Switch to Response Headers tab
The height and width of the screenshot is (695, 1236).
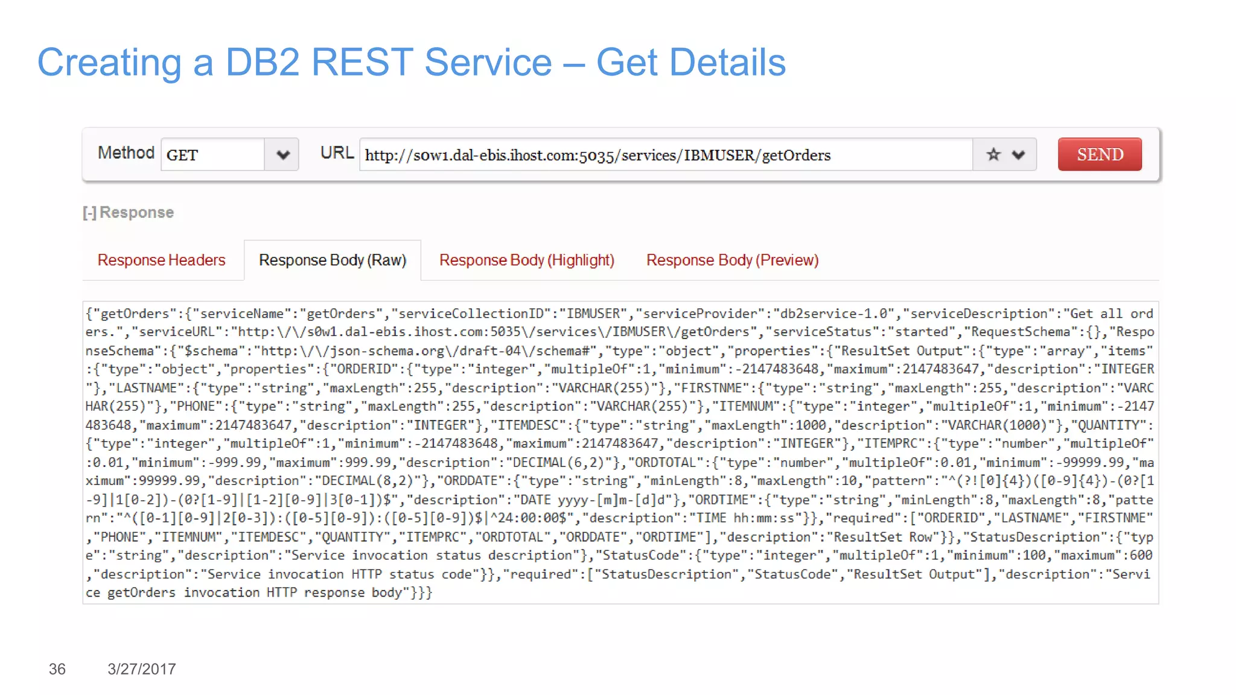[161, 260]
